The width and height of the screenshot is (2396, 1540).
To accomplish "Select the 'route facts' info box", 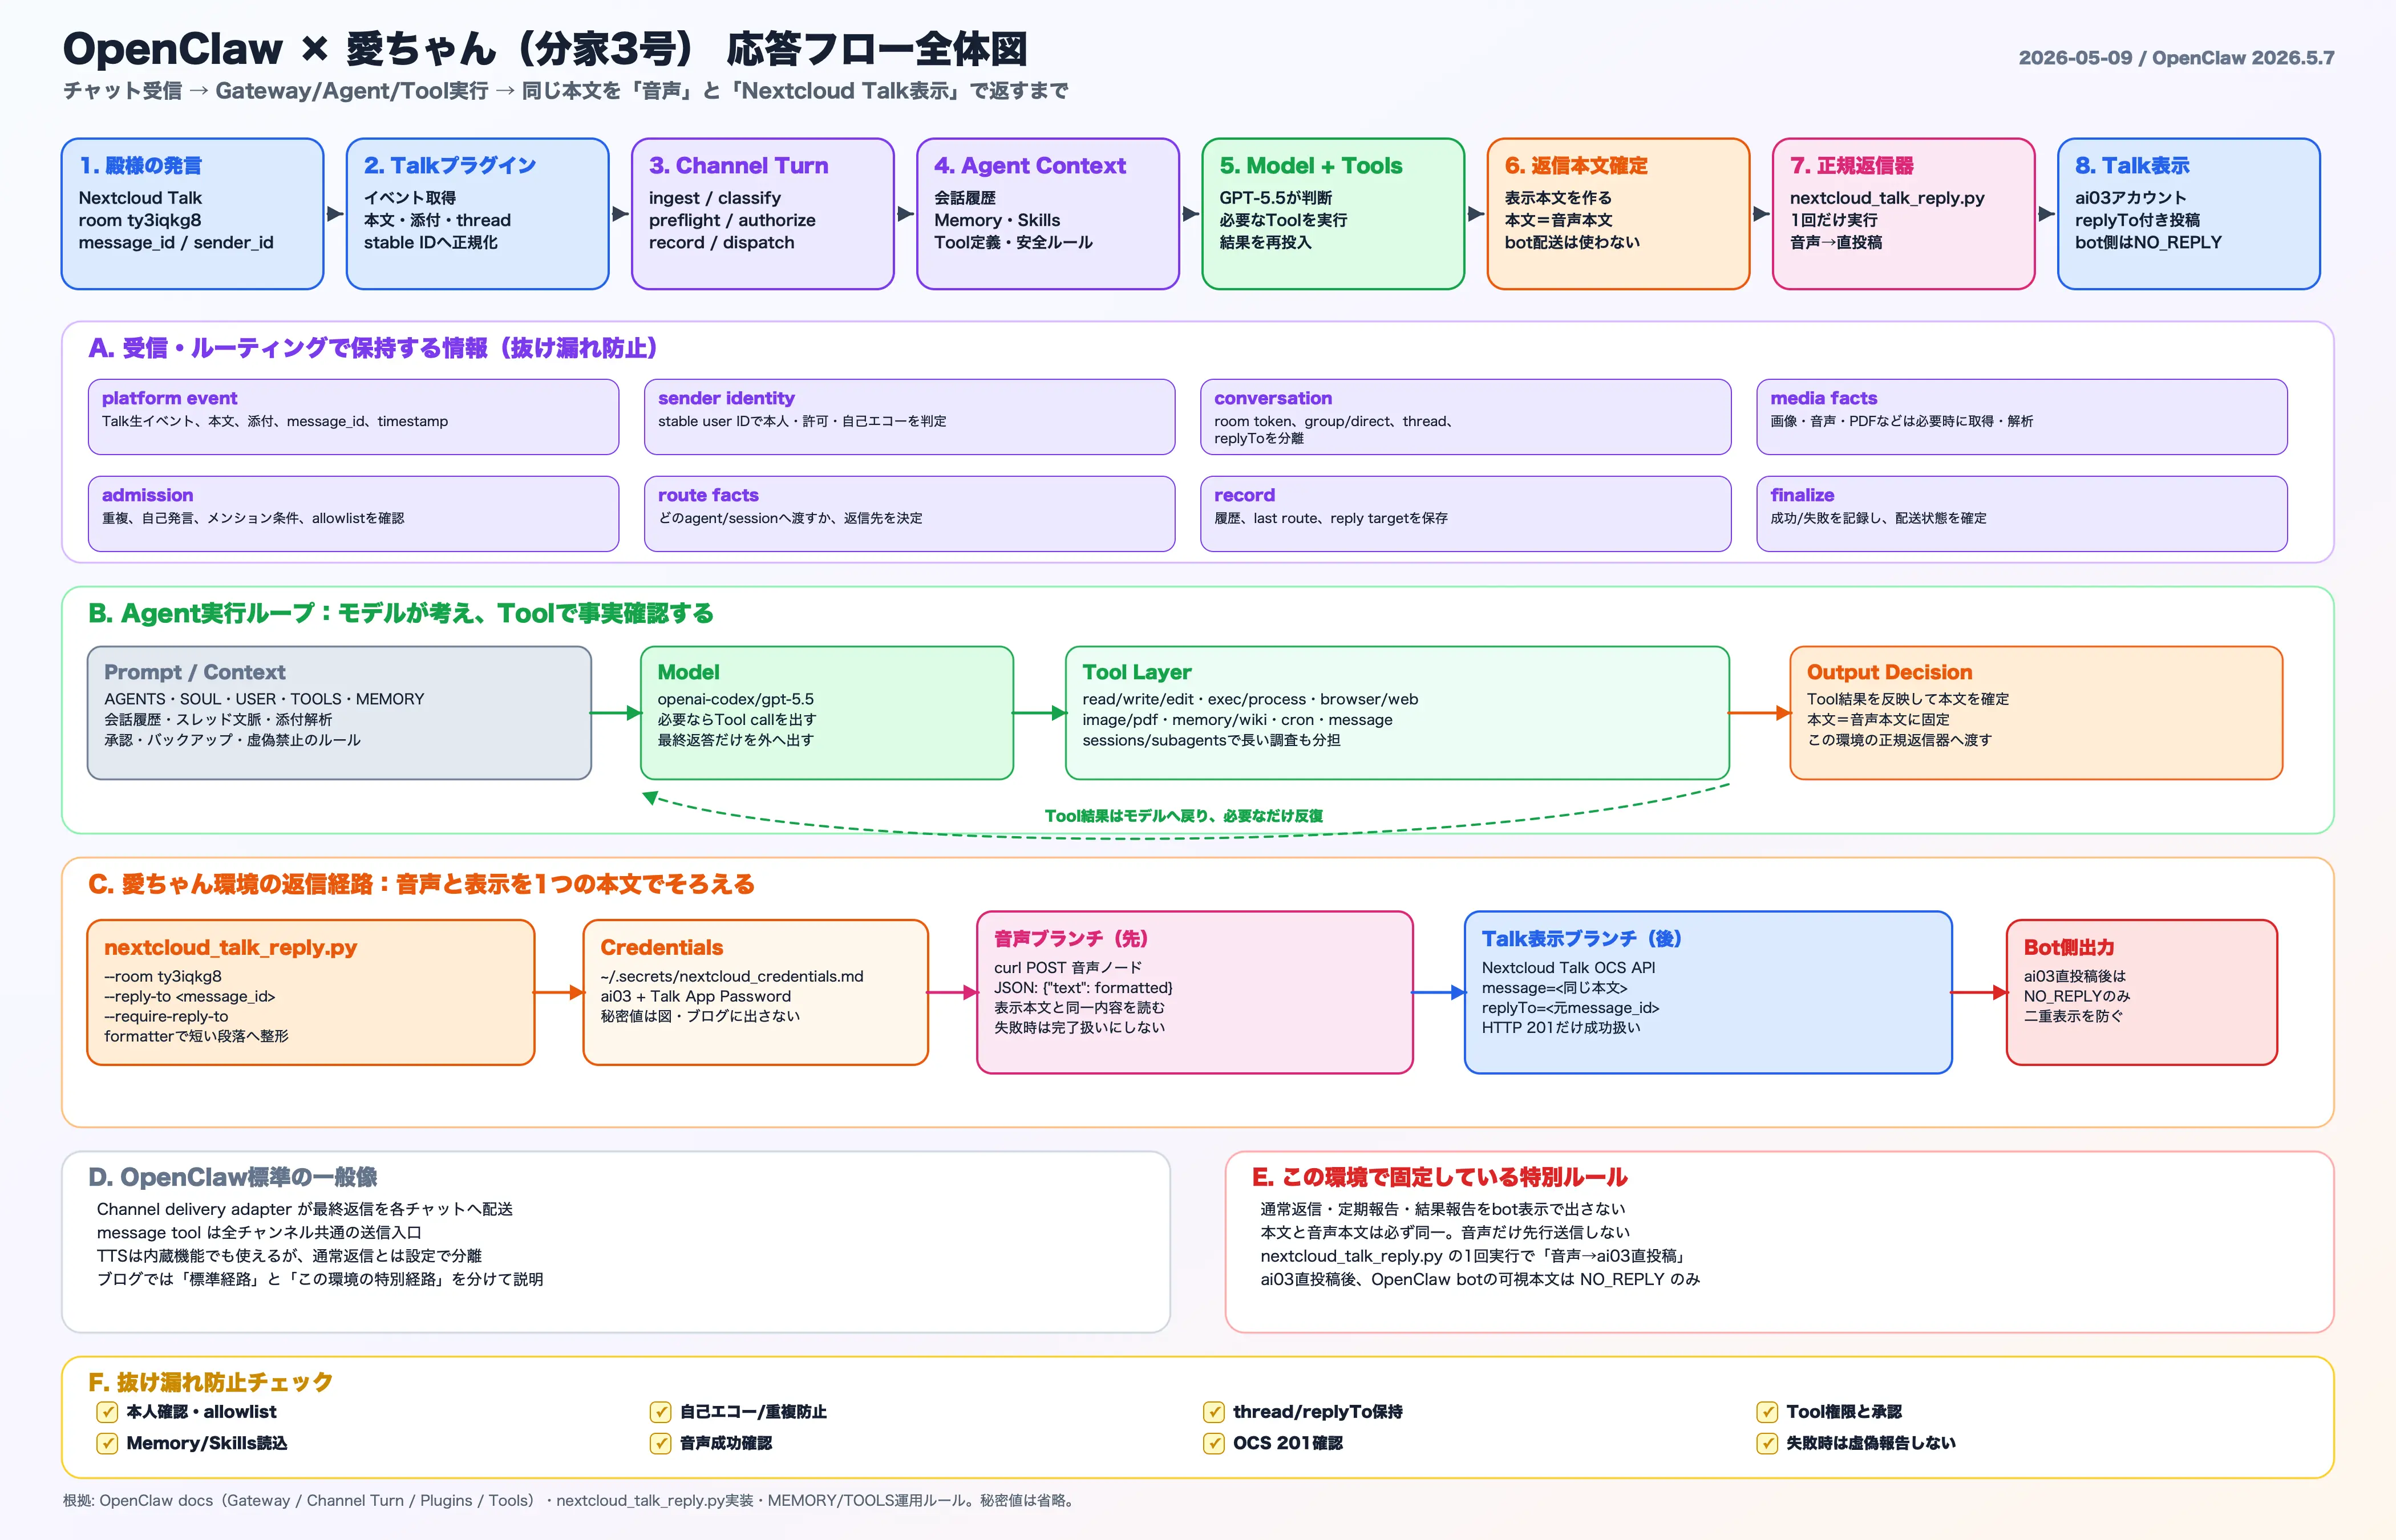I will point(909,513).
